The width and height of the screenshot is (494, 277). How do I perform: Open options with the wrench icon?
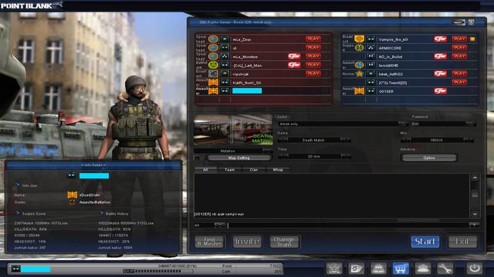tap(445, 268)
